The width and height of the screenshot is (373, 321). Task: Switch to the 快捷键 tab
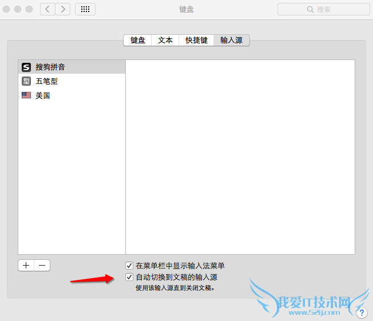(196, 40)
